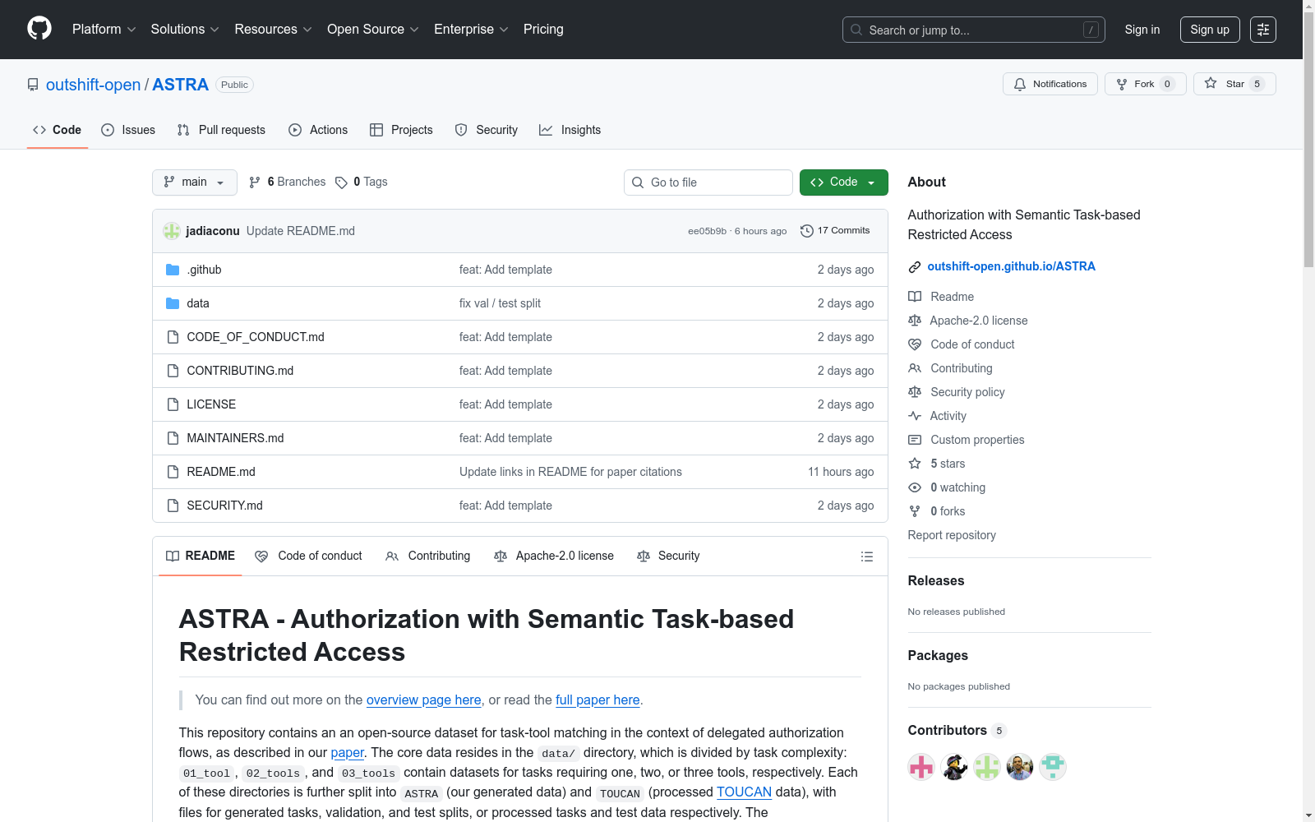Screen dimensions: 1315x822
Task: Click the second contributor avatar with hat
Action: [954, 767]
